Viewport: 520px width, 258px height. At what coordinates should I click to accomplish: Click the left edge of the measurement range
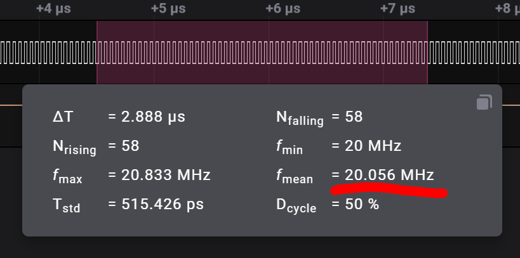97,53
